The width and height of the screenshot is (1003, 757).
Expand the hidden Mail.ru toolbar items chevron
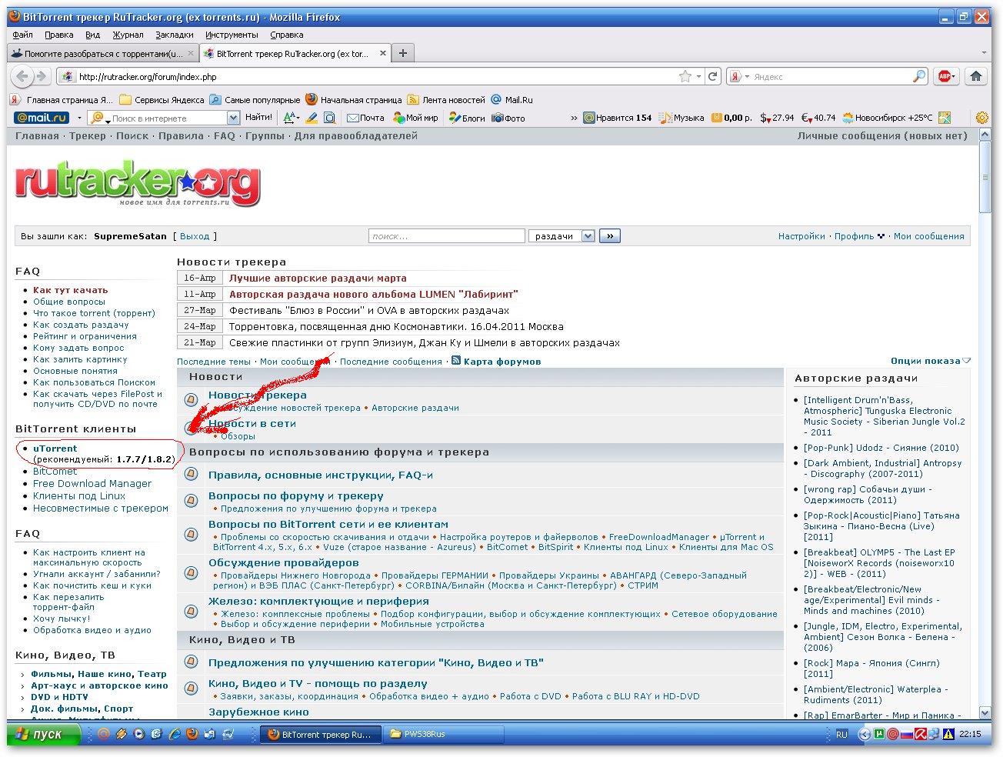click(x=574, y=118)
